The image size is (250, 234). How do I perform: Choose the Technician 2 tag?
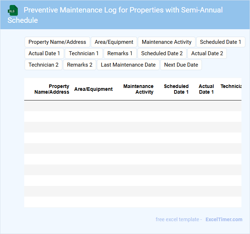(43, 65)
